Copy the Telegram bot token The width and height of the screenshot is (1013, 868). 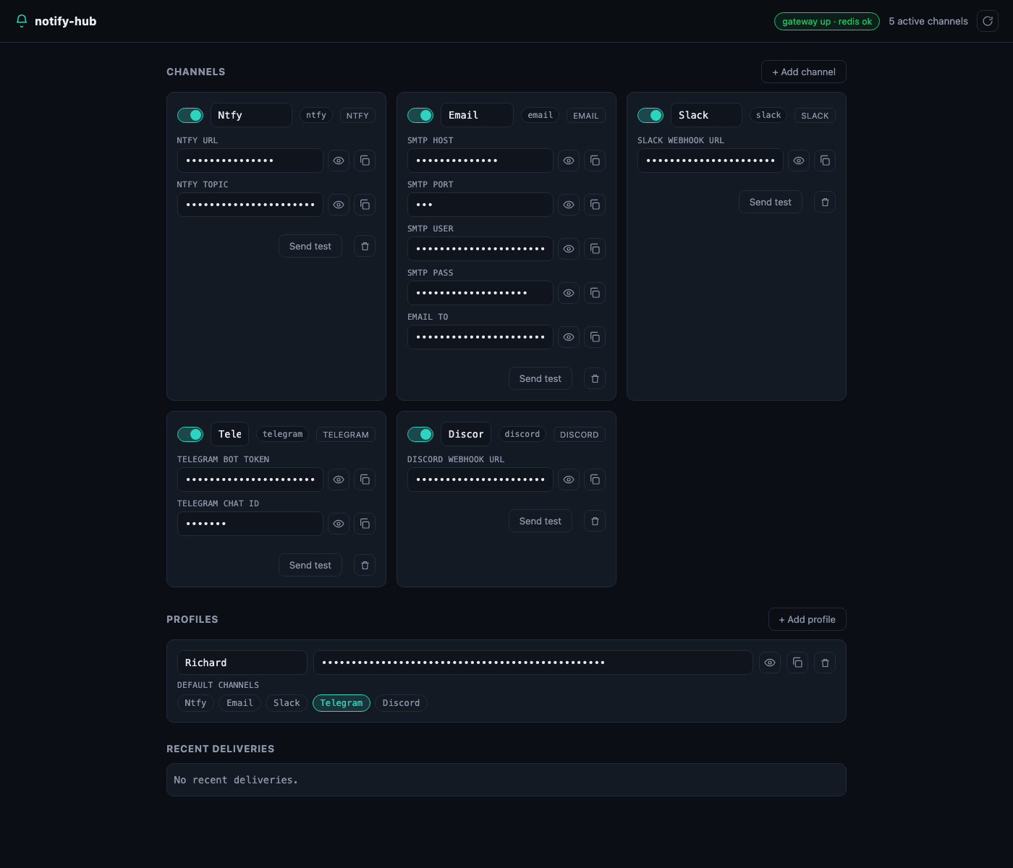tap(365, 480)
